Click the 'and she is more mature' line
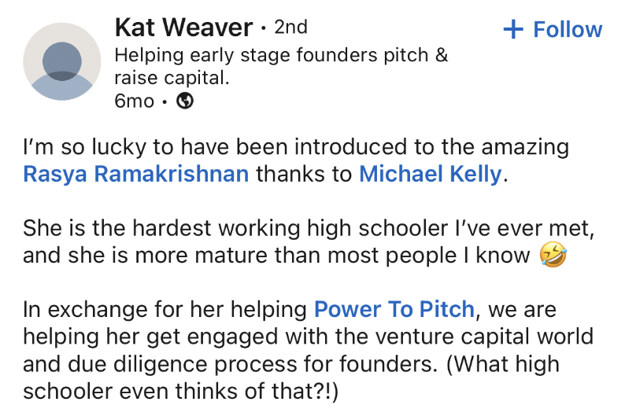Screen dimensions: 625x420 pyautogui.click(x=276, y=255)
